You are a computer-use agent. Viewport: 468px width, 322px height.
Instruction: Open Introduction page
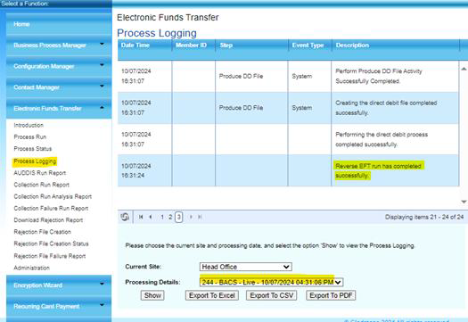[x=29, y=125]
